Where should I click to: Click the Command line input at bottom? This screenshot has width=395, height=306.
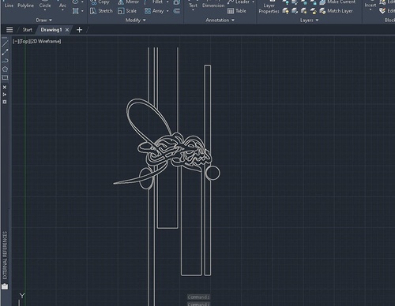(x=199, y=304)
